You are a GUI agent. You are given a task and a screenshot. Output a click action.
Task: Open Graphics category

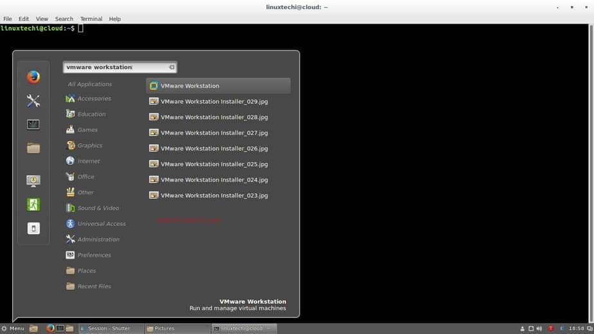click(84, 145)
